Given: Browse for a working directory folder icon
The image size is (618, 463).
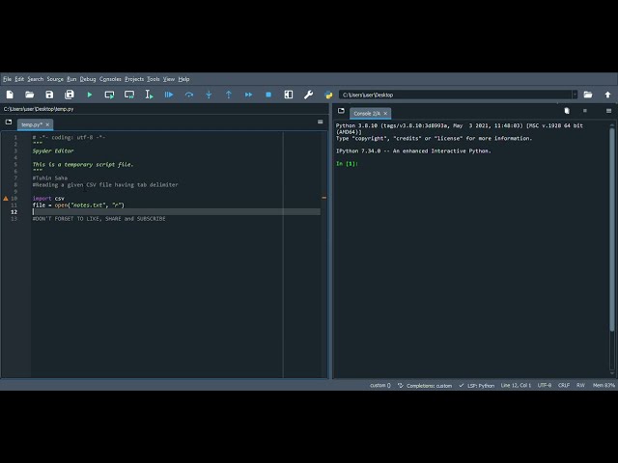Looking at the screenshot, I should 588,95.
